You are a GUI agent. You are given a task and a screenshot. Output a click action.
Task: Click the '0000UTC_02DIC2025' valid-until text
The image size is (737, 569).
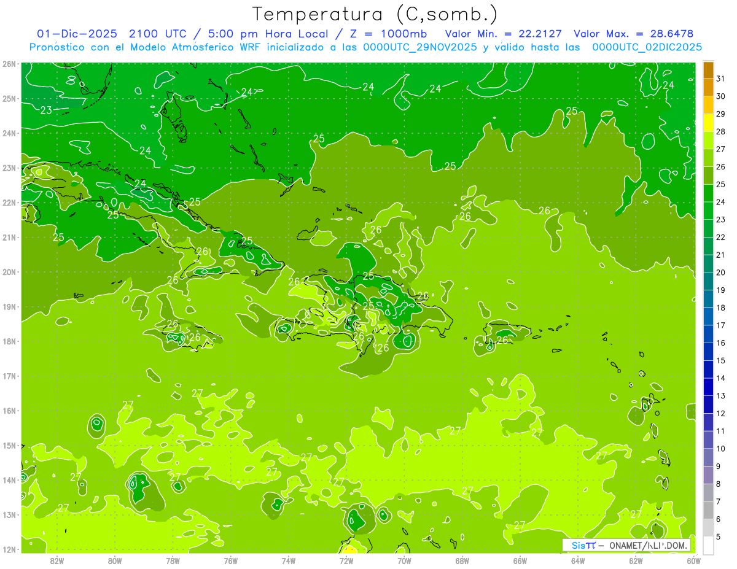[x=647, y=47]
